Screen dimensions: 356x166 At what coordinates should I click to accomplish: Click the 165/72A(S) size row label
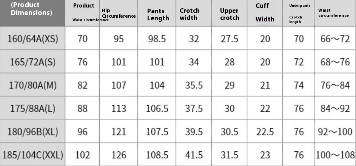[x=32, y=62]
